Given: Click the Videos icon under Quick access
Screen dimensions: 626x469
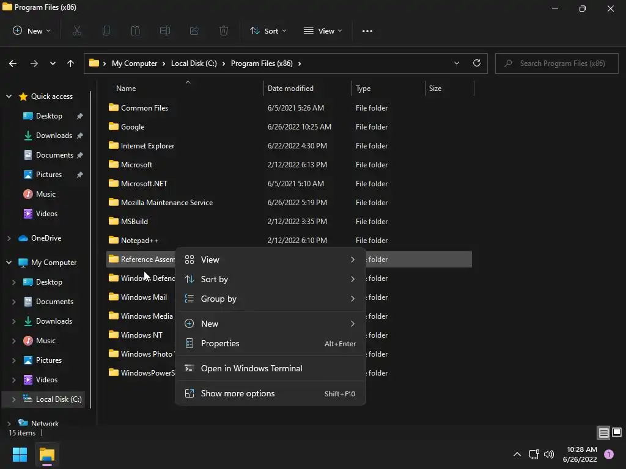Looking at the screenshot, I should click(28, 213).
